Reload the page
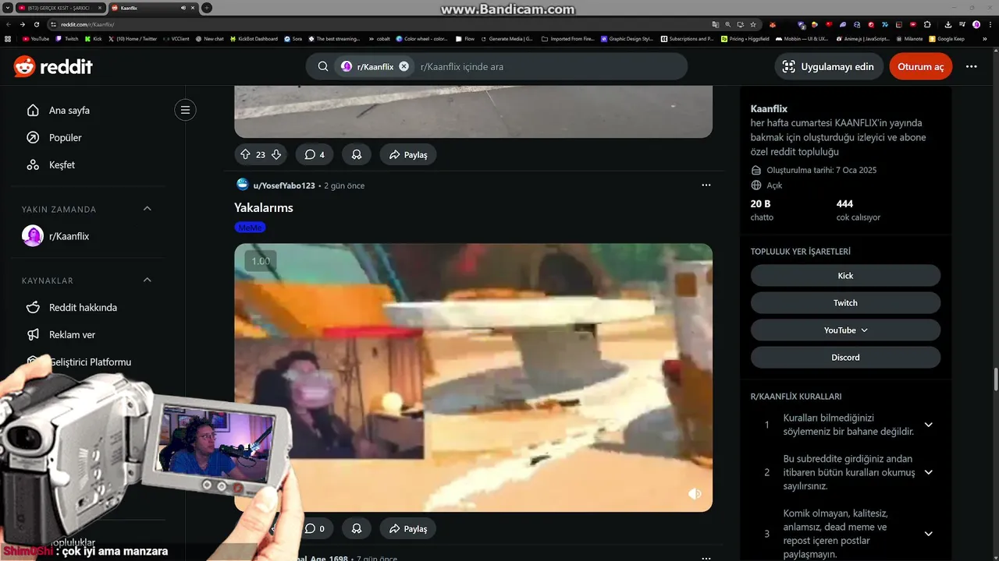The image size is (999, 561). point(37,24)
